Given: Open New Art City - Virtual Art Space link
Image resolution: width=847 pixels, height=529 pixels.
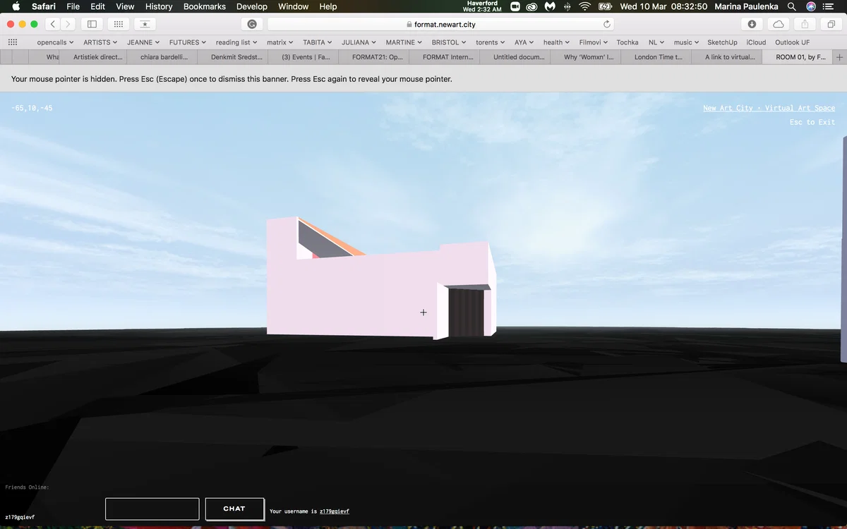Looking at the screenshot, I should pos(769,109).
